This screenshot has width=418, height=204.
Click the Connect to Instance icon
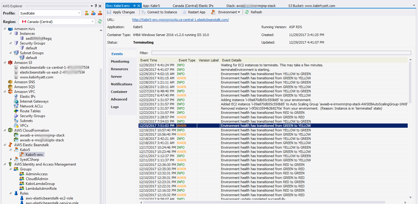(x=144, y=12)
